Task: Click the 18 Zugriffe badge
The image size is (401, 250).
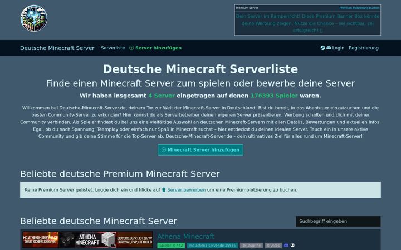Action: [x=251, y=246]
